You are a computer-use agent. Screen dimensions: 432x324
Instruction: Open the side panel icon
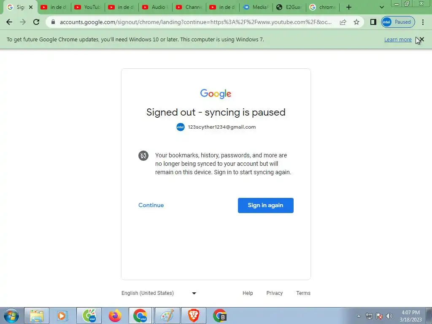(x=373, y=22)
